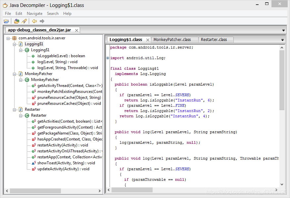This screenshot has width=290, height=198.
Task: Click isLoggable link returning value 6
Action: pos(159,100)
